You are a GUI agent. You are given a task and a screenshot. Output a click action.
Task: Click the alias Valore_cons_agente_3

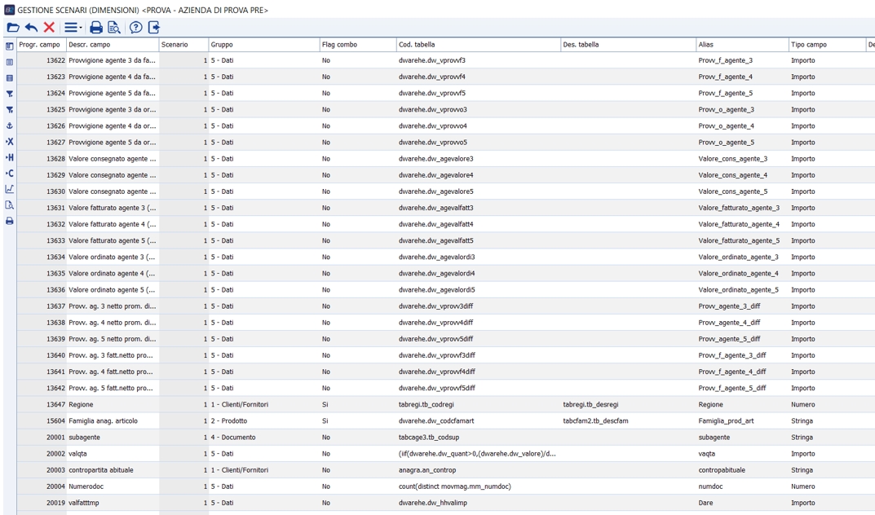coord(742,159)
